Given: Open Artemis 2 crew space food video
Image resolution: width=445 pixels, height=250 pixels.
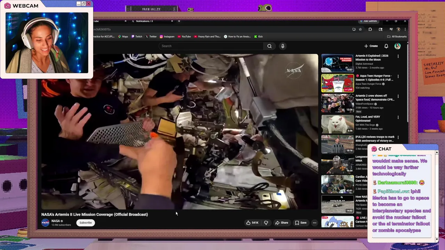Looking at the screenshot, I should coord(337,103).
